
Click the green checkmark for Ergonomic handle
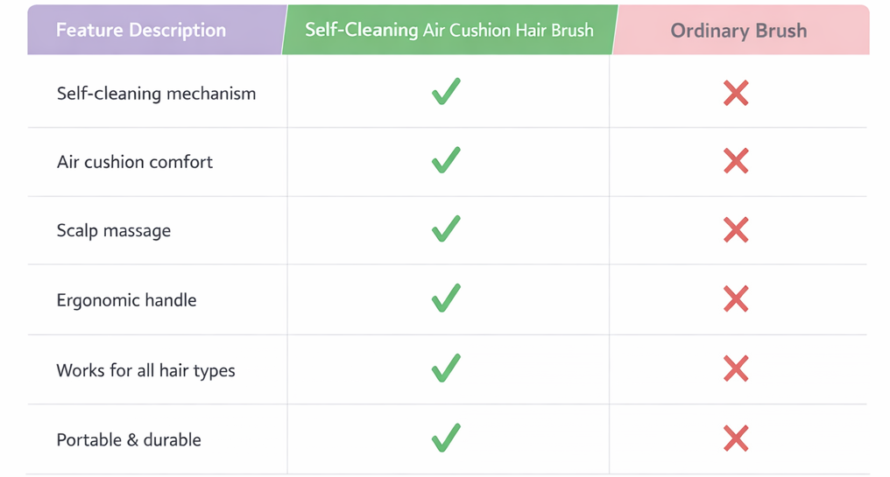click(x=446, y=298)
